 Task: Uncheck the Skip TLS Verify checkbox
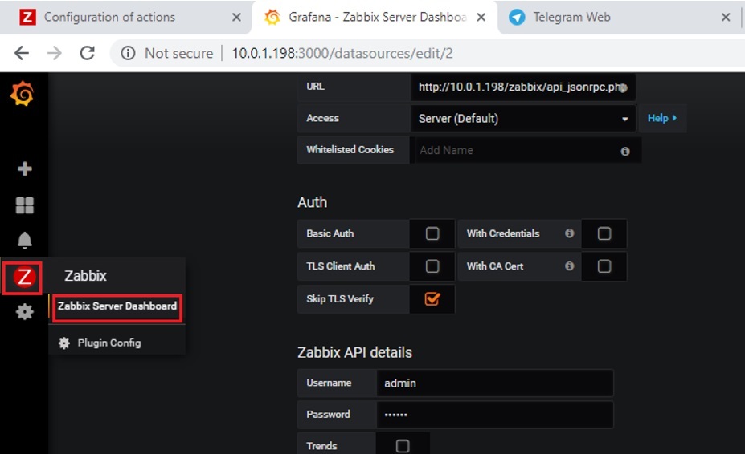pyautogui.click(x=432, y=299)
